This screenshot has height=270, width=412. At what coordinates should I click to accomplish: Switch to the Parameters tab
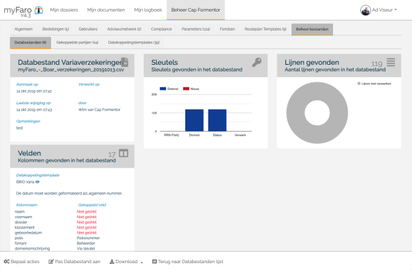click(195, 29)
